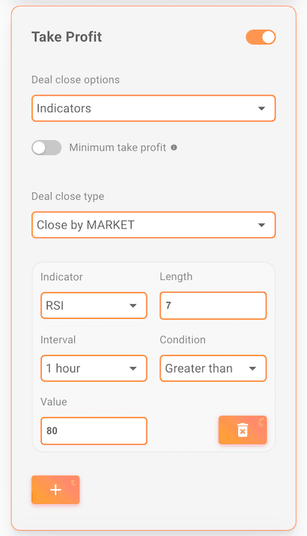The width and height of the screenshot is (307, 536).
Task: Click the Take Profit heading
Action: [x=67, y=37]
